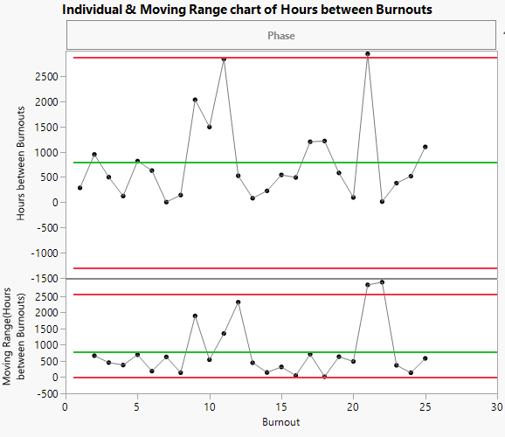The height and width of the screenshot is (437, 505).
Task: Click the x-axis tick label '25'
Action: click(425, 407)
